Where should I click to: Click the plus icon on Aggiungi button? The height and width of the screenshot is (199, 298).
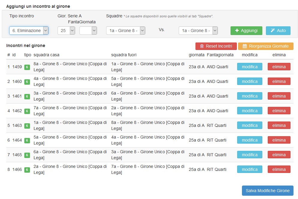click(237, 31)
